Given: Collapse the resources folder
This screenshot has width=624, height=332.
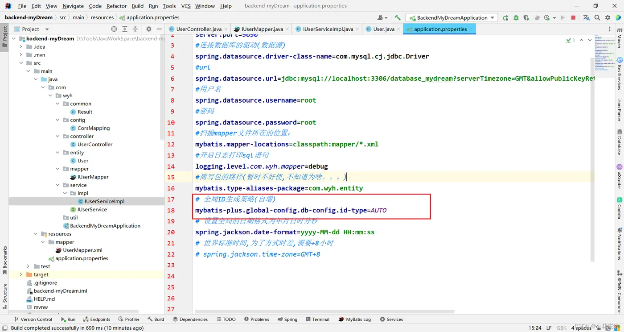Looking at the screenshot, I should [36, 234].
